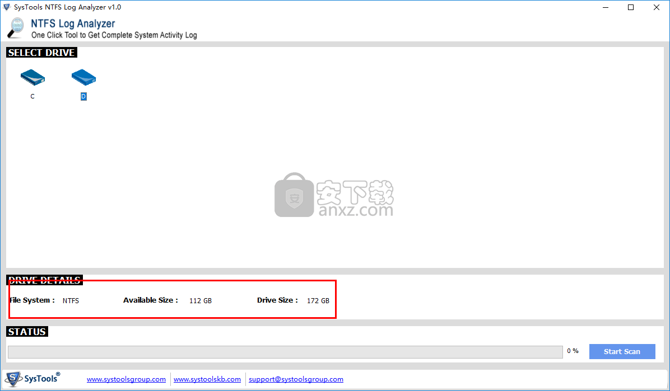Screen dimensions: 670x391
Task: Start the drive scan
Action: coord(622,351)
